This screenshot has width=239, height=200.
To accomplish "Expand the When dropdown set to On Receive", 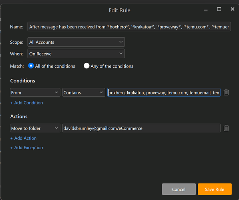I will 76,54.
